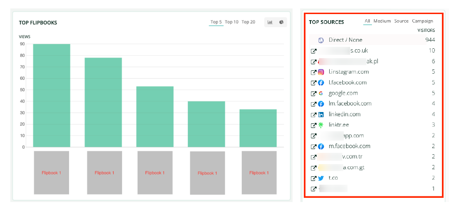Select the Top 5 flipbooks filter

[216, 22]
